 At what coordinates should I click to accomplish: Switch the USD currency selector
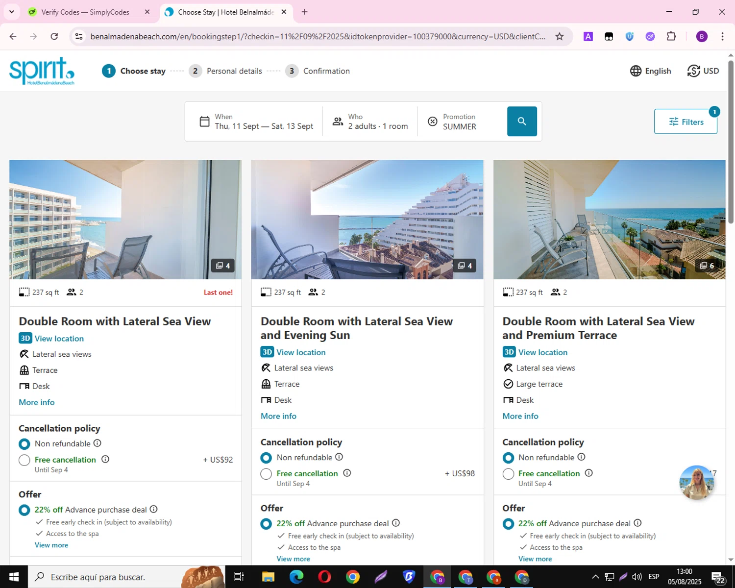(703, 71)
